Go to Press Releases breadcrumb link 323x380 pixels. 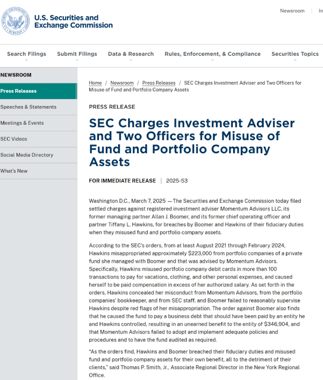(159, 83)
